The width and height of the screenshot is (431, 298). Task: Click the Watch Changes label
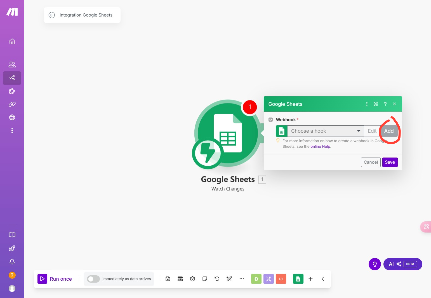point(228,189)
